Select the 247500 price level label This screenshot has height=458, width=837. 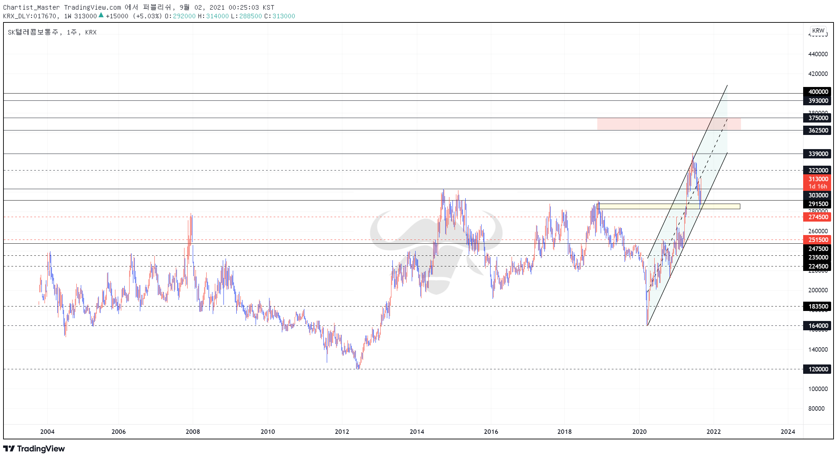pyautogui.click(x=817, y=249)
